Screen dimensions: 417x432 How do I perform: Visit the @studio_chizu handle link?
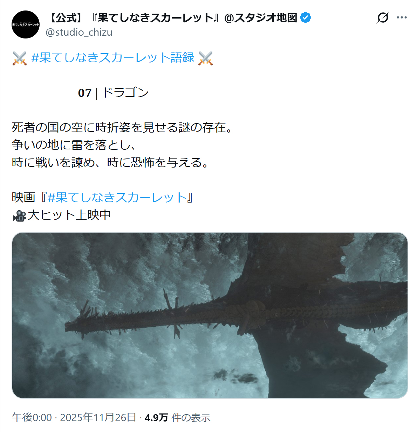pyautogui.click(x=79, y=32)
